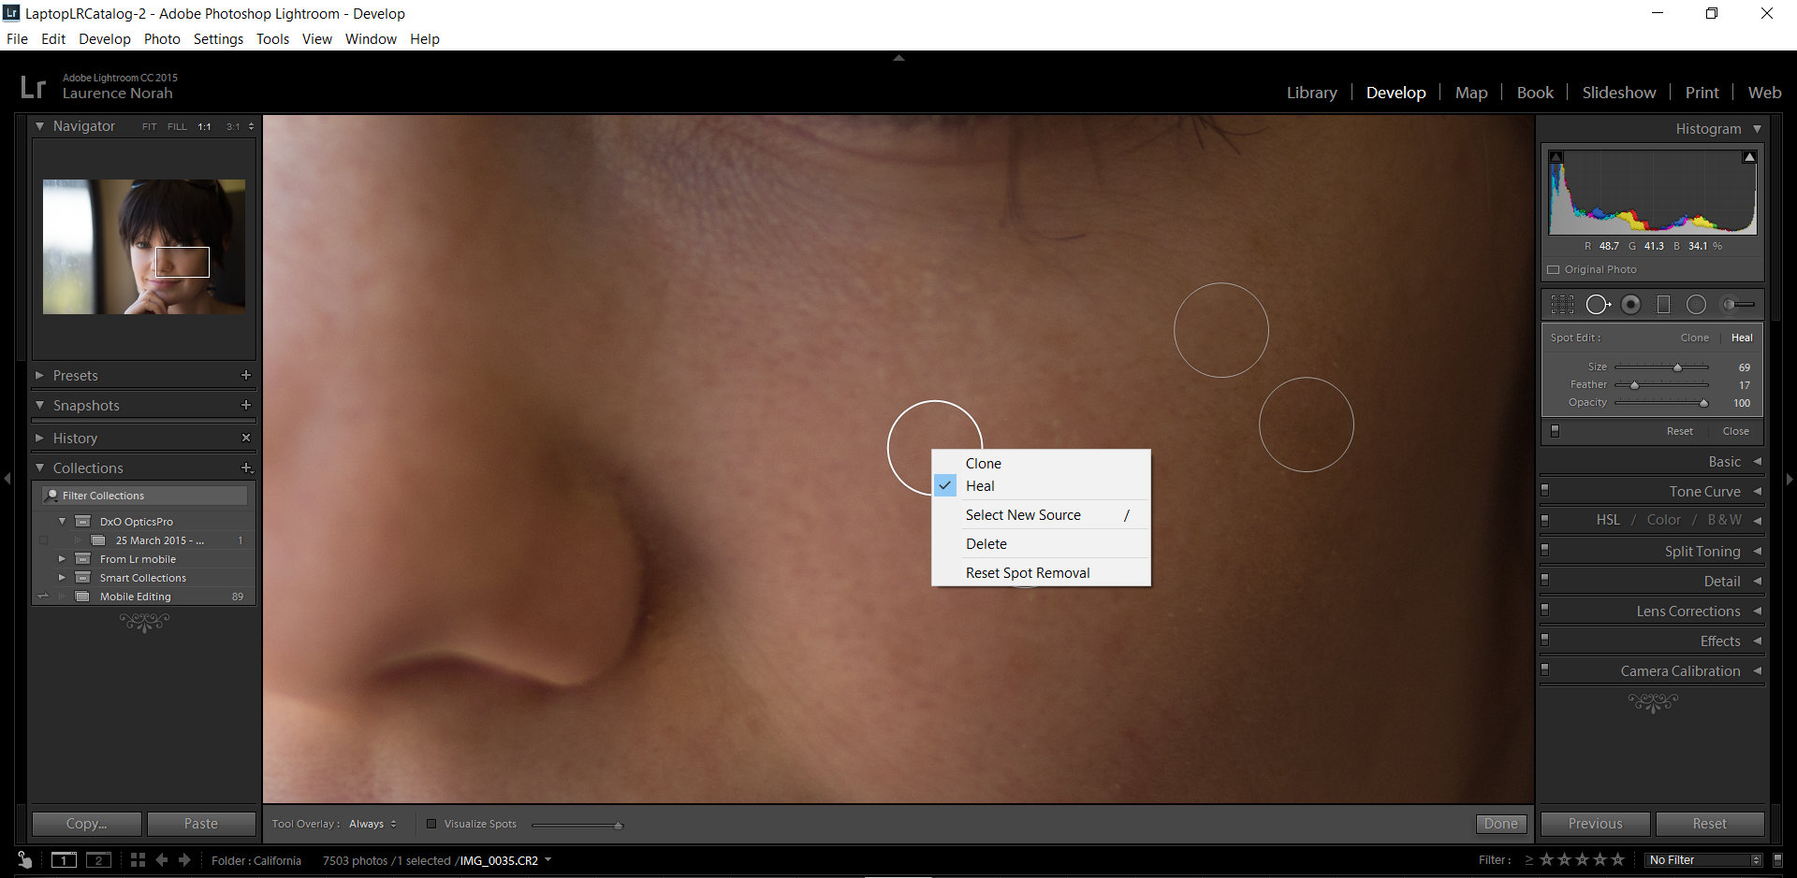Switch to Library module

1311,93
